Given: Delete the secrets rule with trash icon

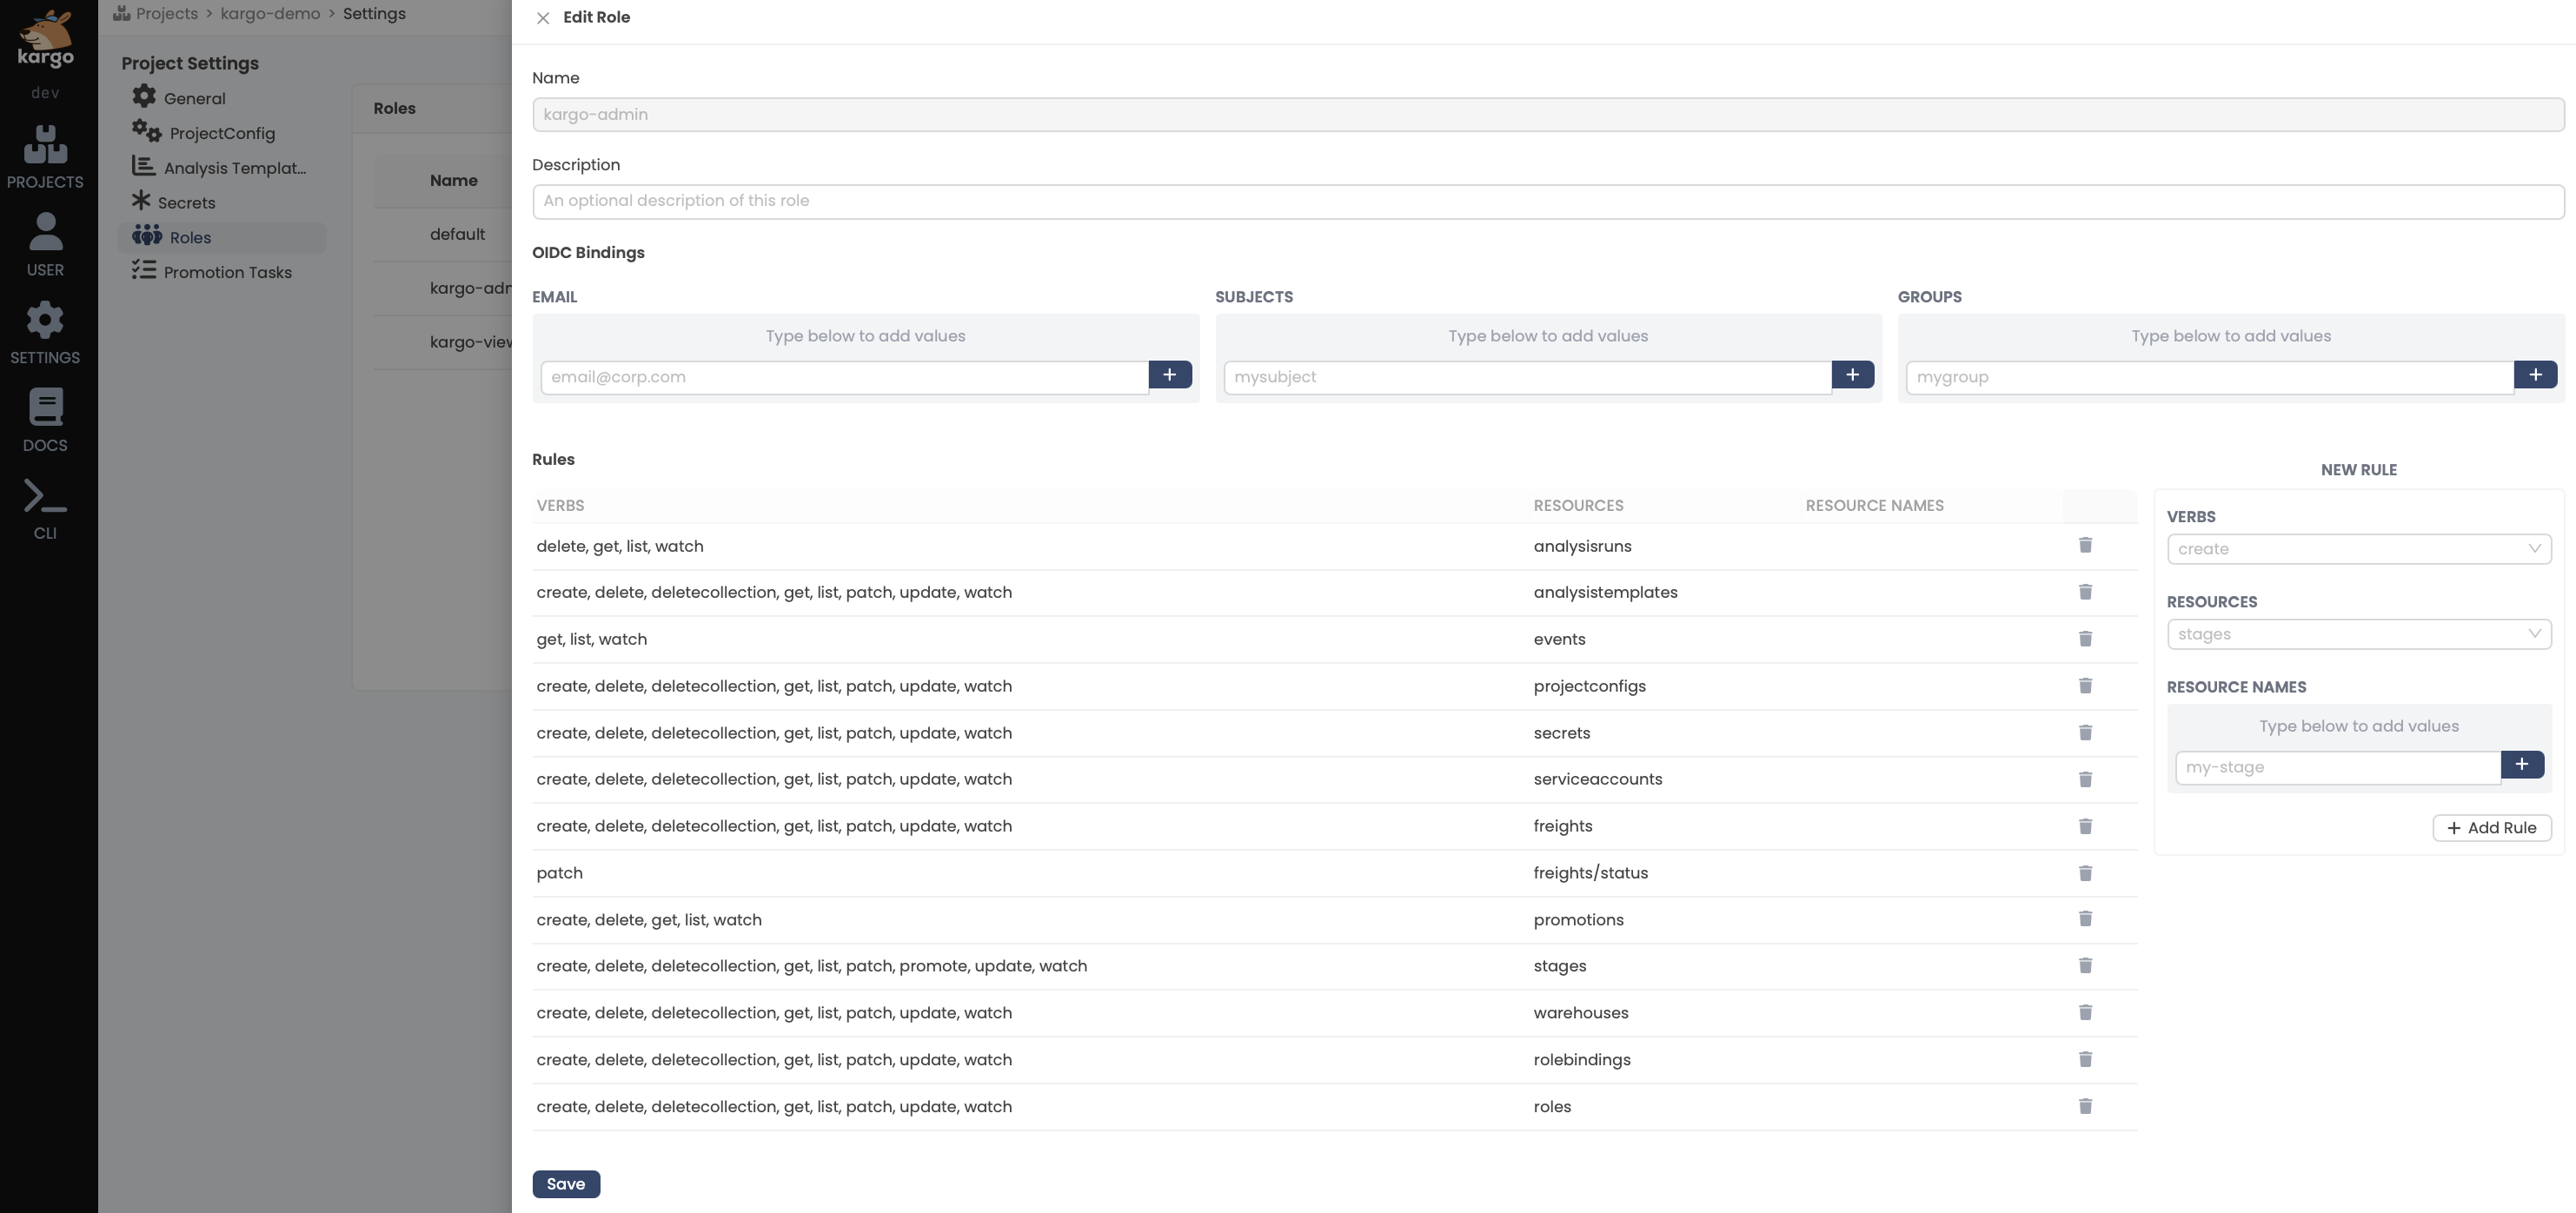Looking at the screenshot, I should pyautogui.click(x=2085, y=733).
